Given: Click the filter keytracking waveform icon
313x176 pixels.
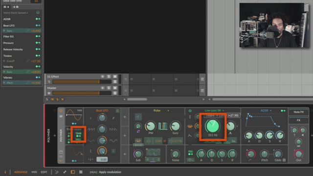Looking at the screenshot, I should tap(190, 126).
